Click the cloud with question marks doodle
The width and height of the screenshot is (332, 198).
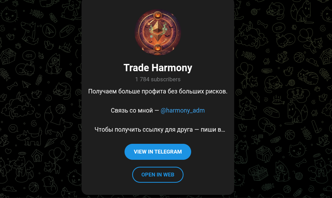click(x=298, y=95)
